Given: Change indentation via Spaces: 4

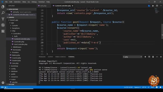Looking at the screenshot, I should tap(137, 87).
